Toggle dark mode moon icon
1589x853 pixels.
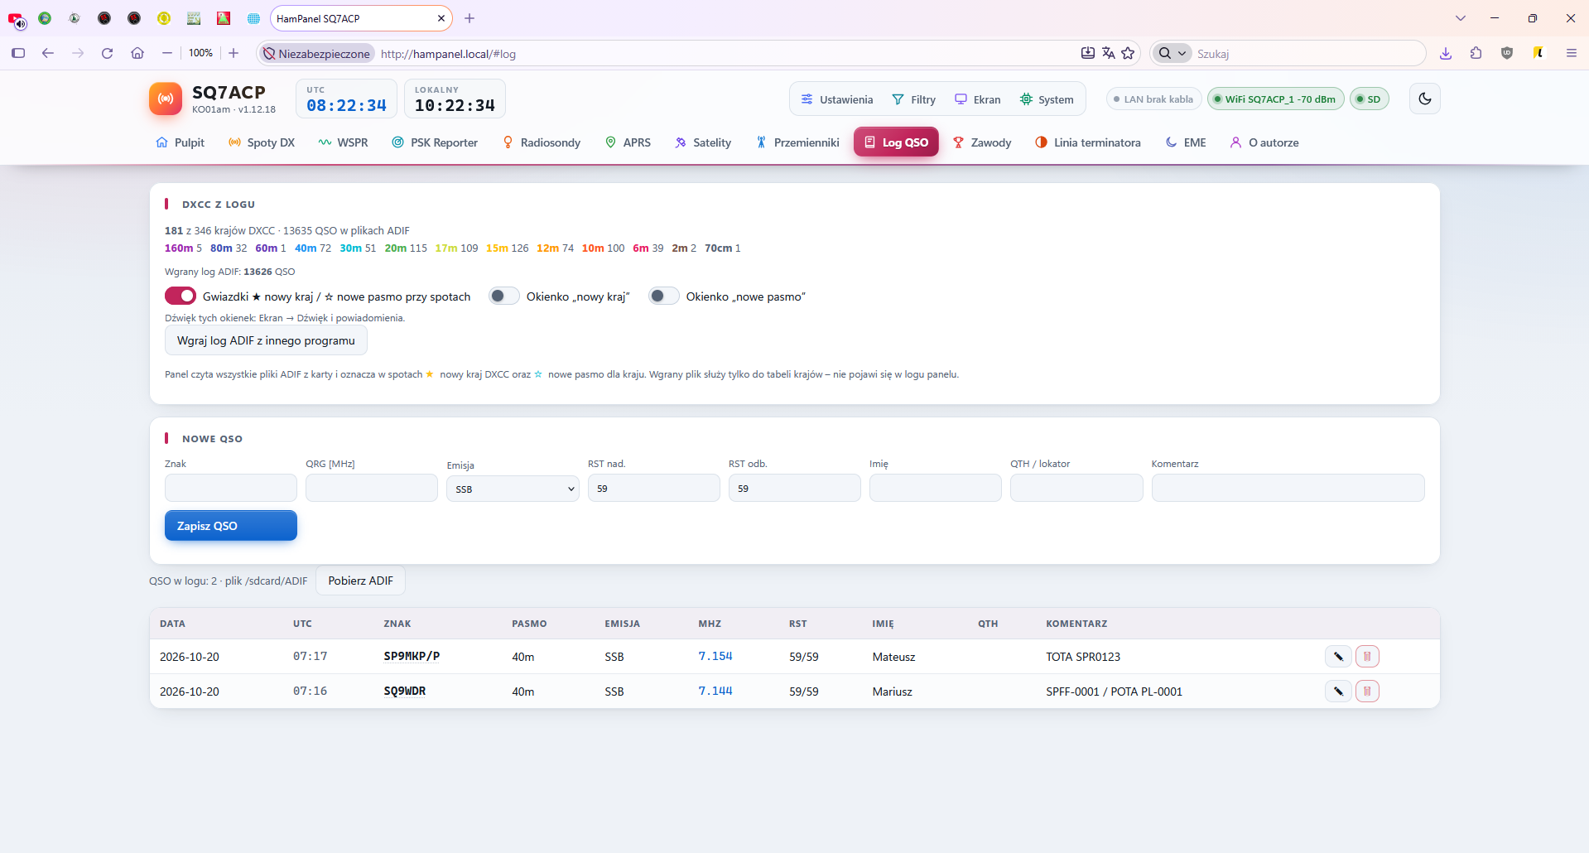[1424, 99]
